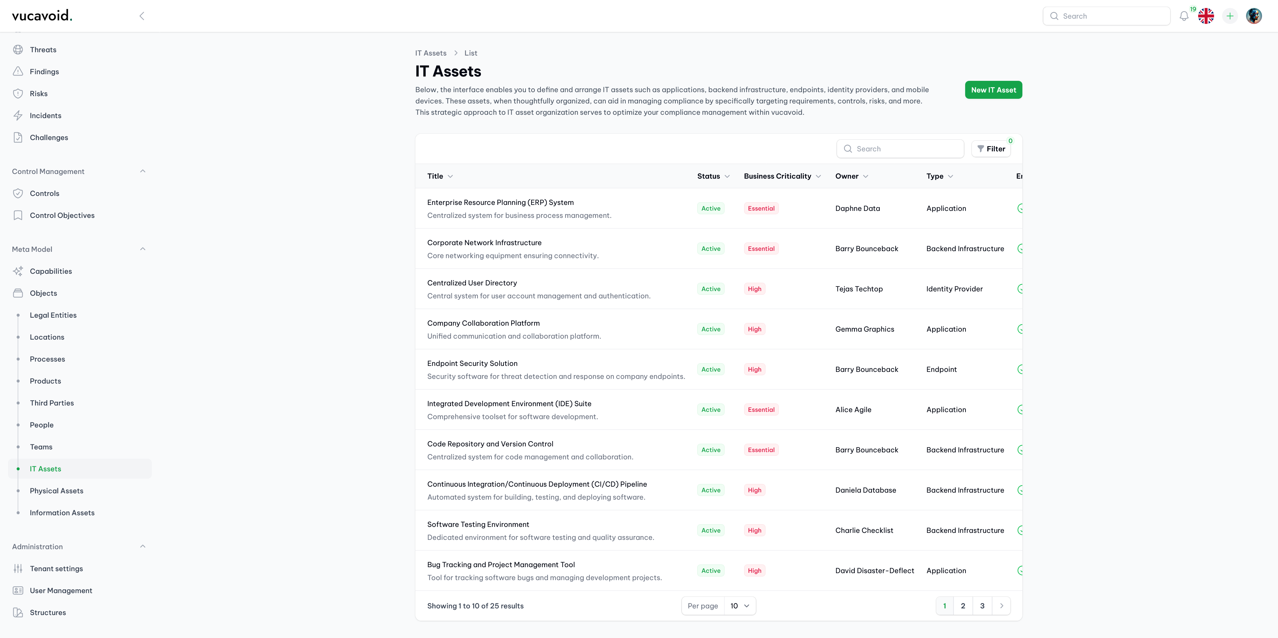
Task: Expand the Control Management section
Action: [143, 172]
